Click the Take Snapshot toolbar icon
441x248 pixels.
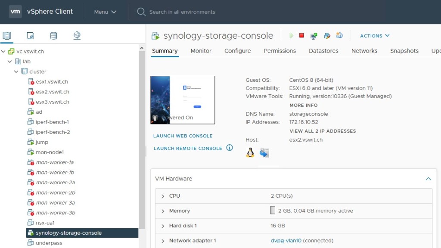(x=339, y=36)
